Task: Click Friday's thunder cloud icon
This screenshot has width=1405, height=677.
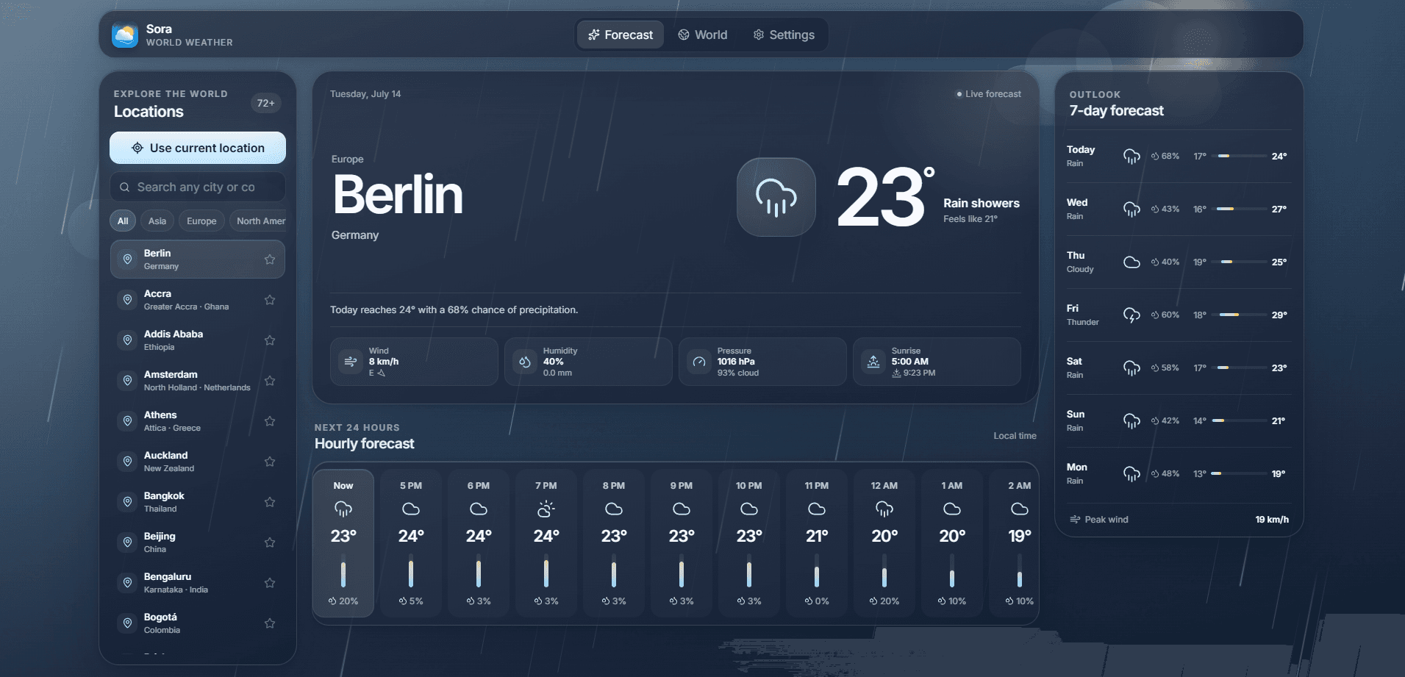Action: point(1131,315)
